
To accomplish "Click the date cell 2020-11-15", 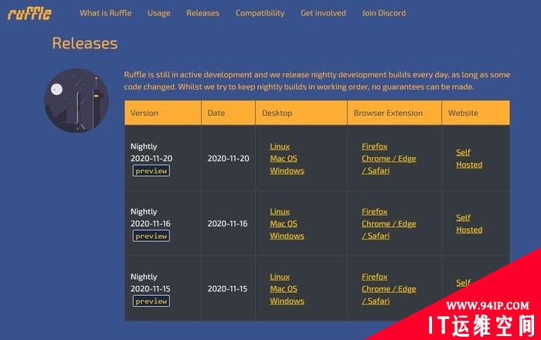I will pyautogui.click(x=227, y=289).
